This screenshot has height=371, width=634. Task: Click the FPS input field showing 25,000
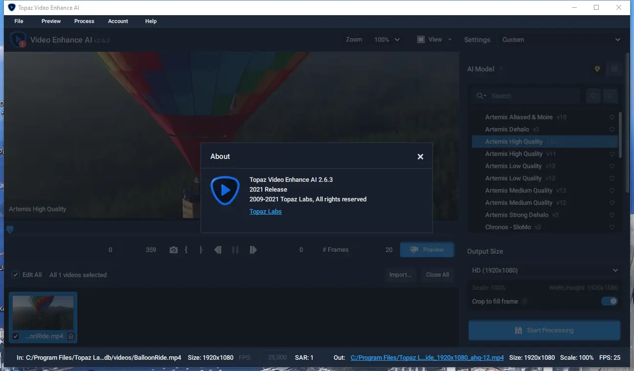pos(274,358)
